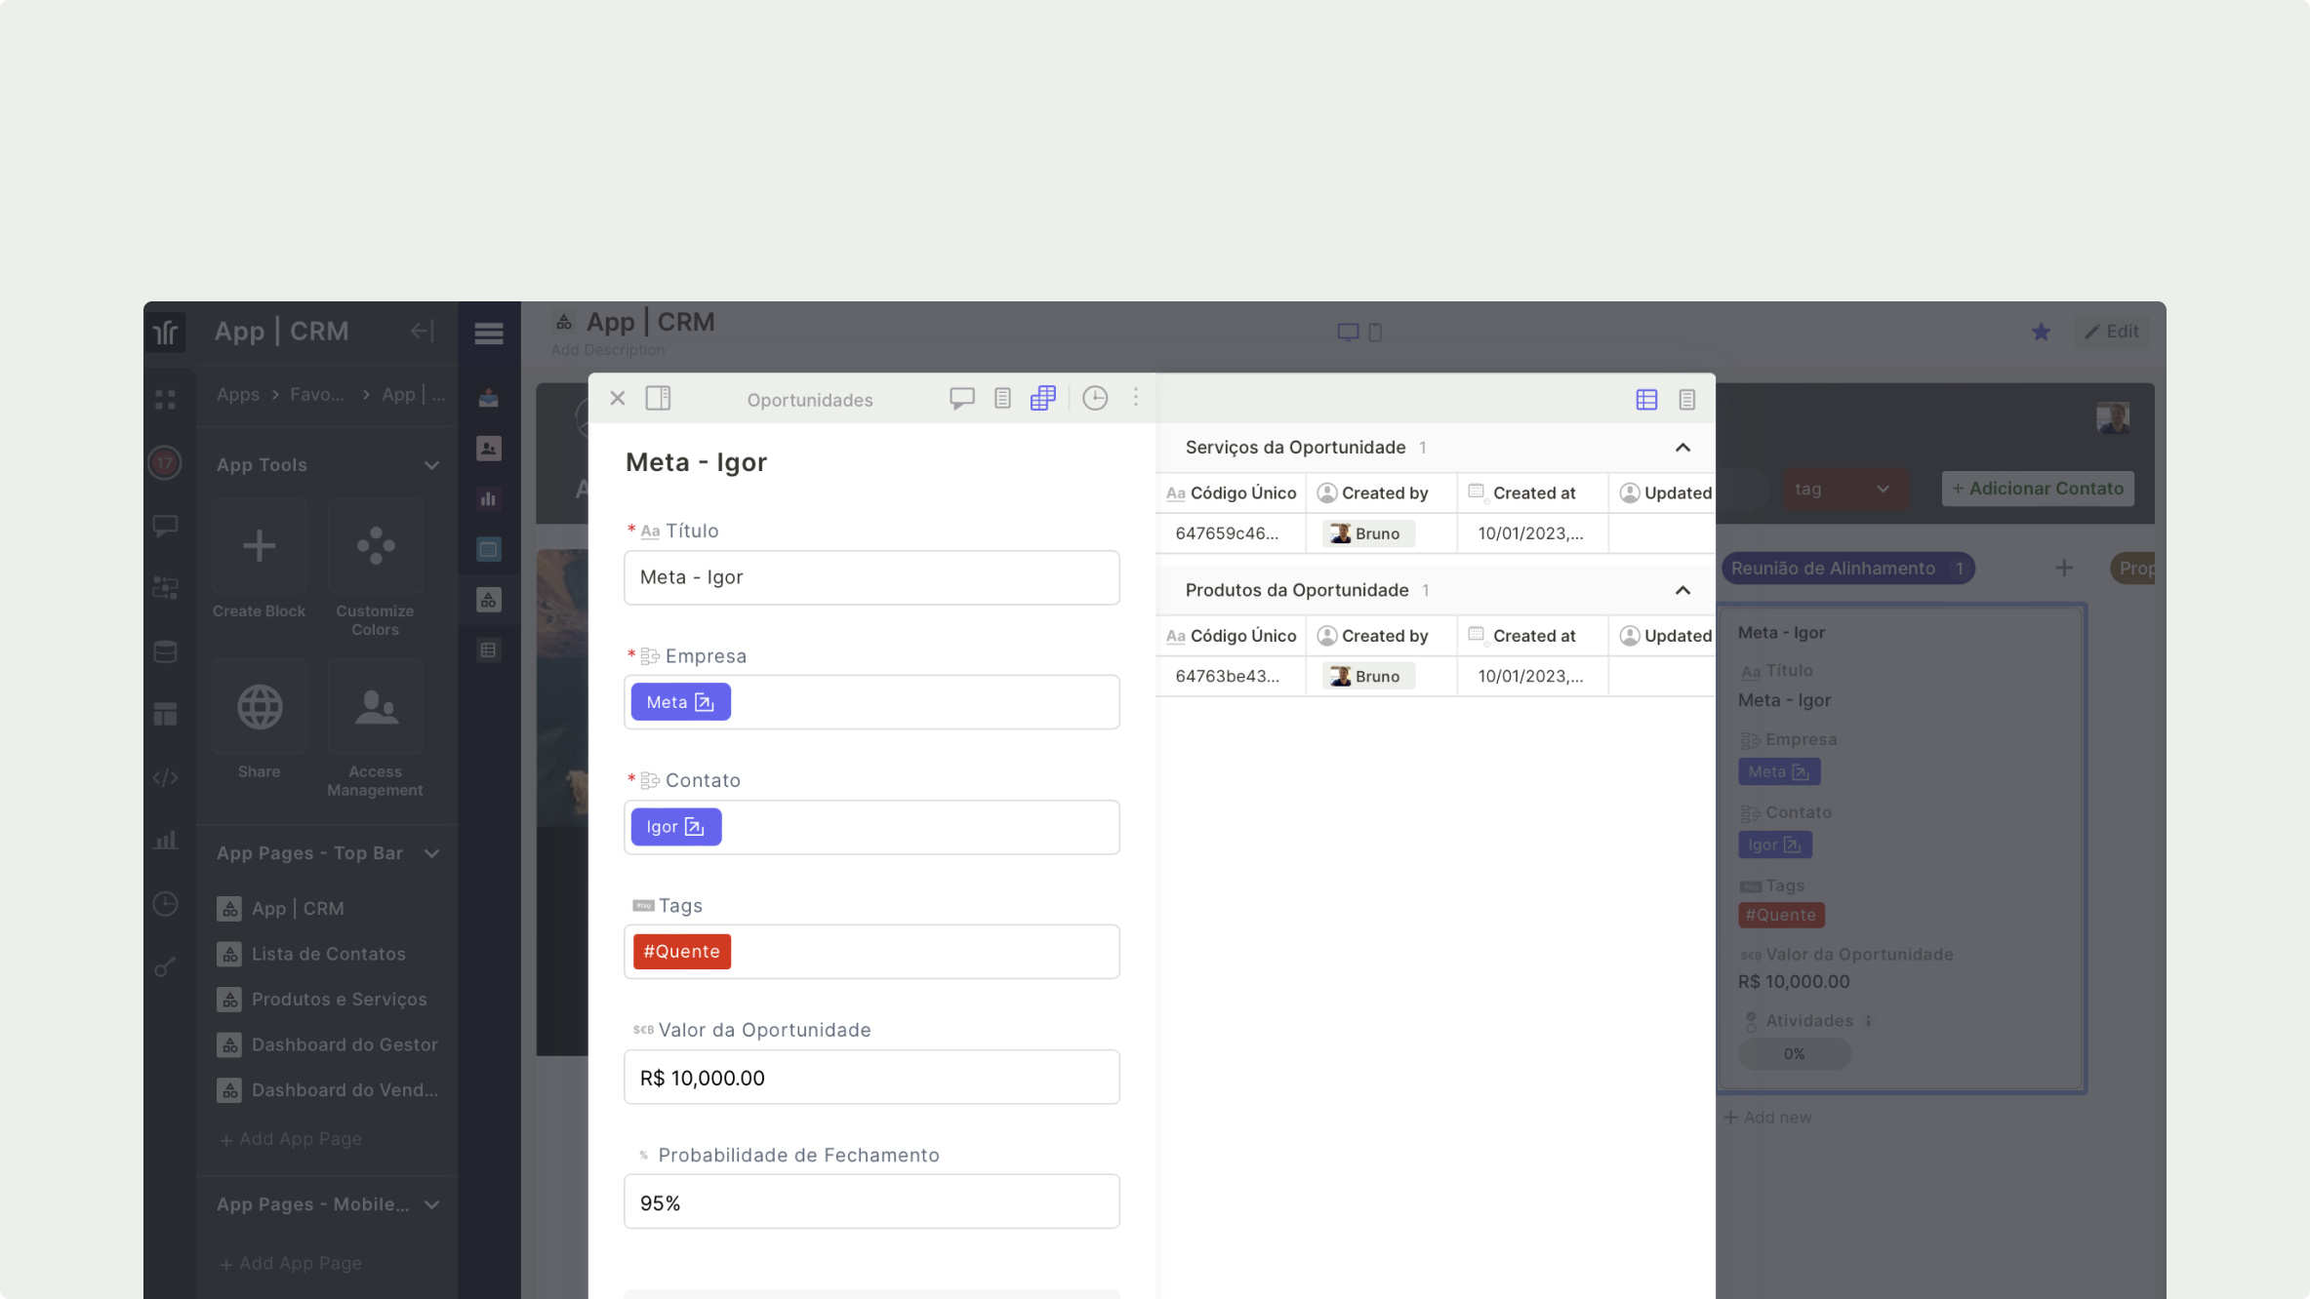Viewport: 2310px width, 1299px height.
Task: Click the #Quente red tag chip
Action: 681,951
